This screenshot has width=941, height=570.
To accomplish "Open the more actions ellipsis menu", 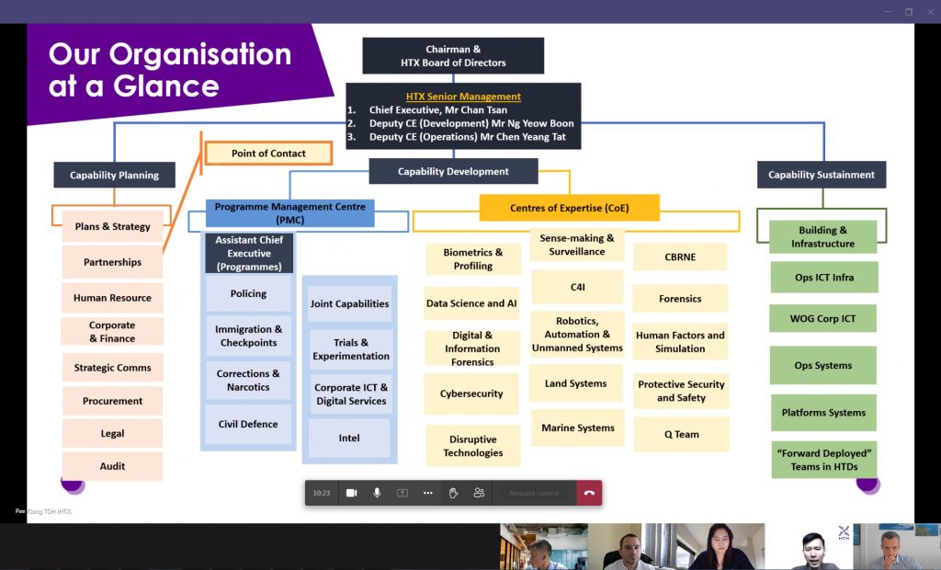I will click(x=427, y=493).
